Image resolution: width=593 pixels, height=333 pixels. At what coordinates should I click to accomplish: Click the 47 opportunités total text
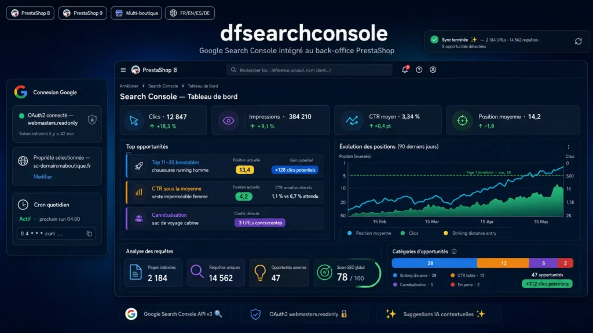tap(547, 275)
